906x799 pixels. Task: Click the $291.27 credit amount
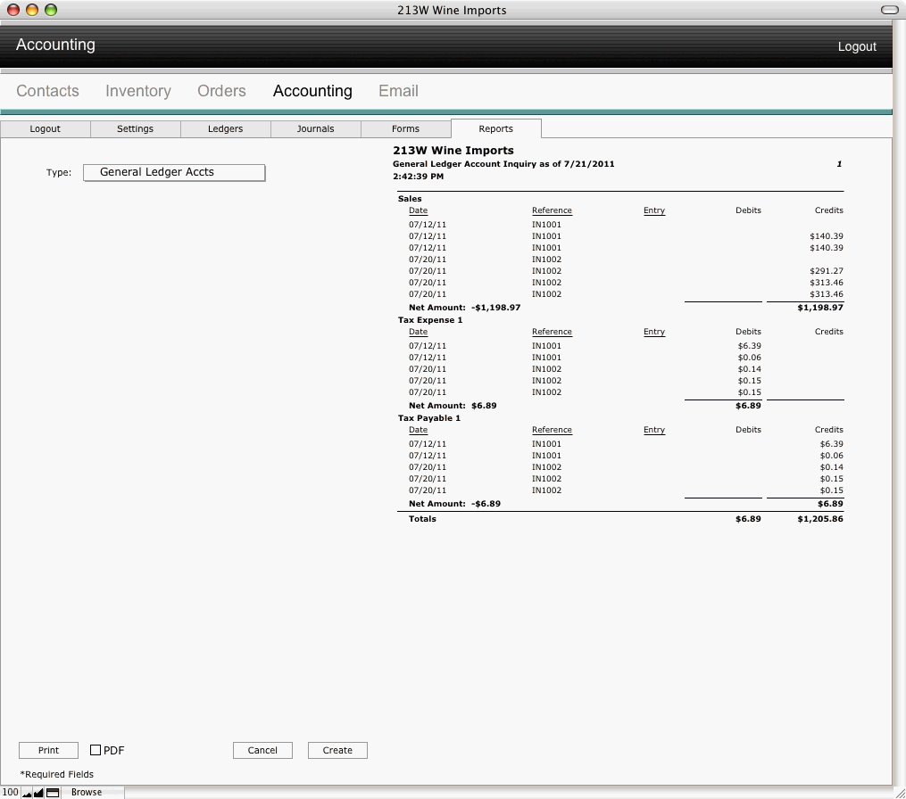(827, 271)
